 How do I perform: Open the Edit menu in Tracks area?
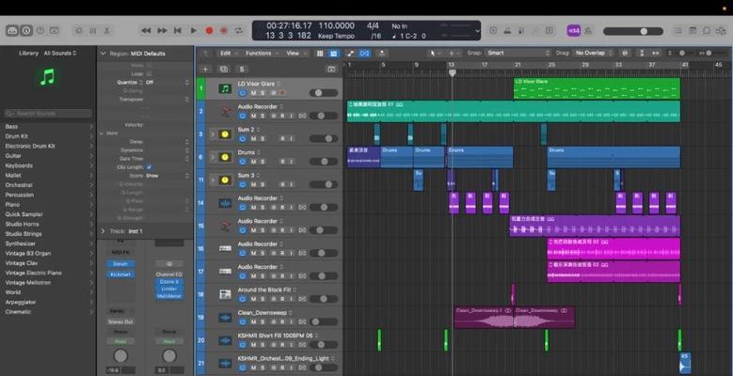228,54
